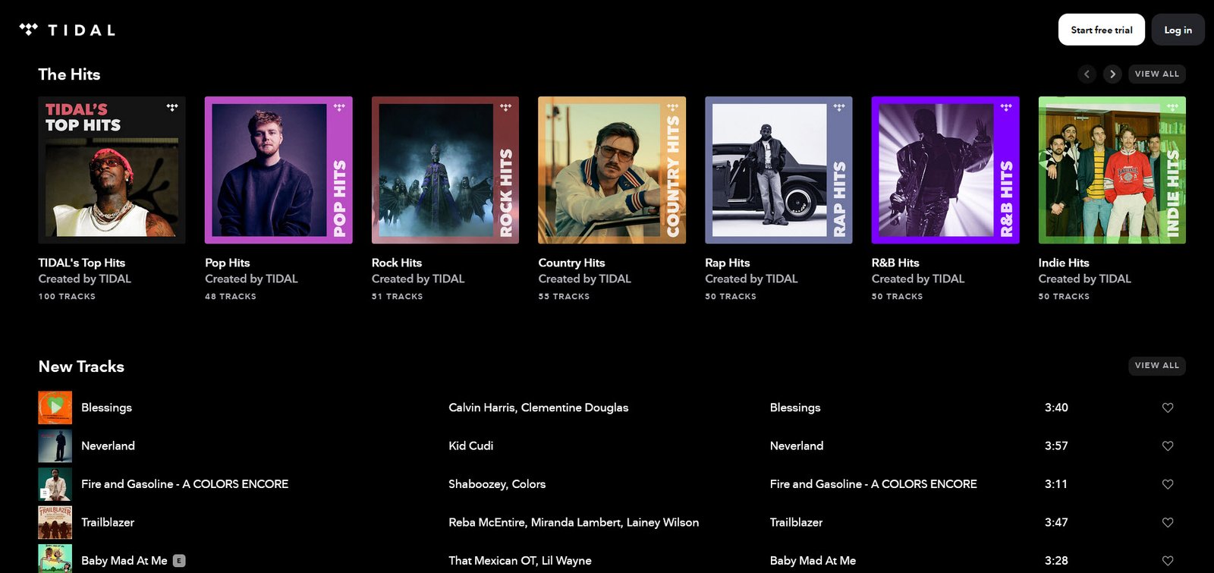Open artist That Mexican OT, Lil Wayne

pyautogui.click(x=520, y=561)
